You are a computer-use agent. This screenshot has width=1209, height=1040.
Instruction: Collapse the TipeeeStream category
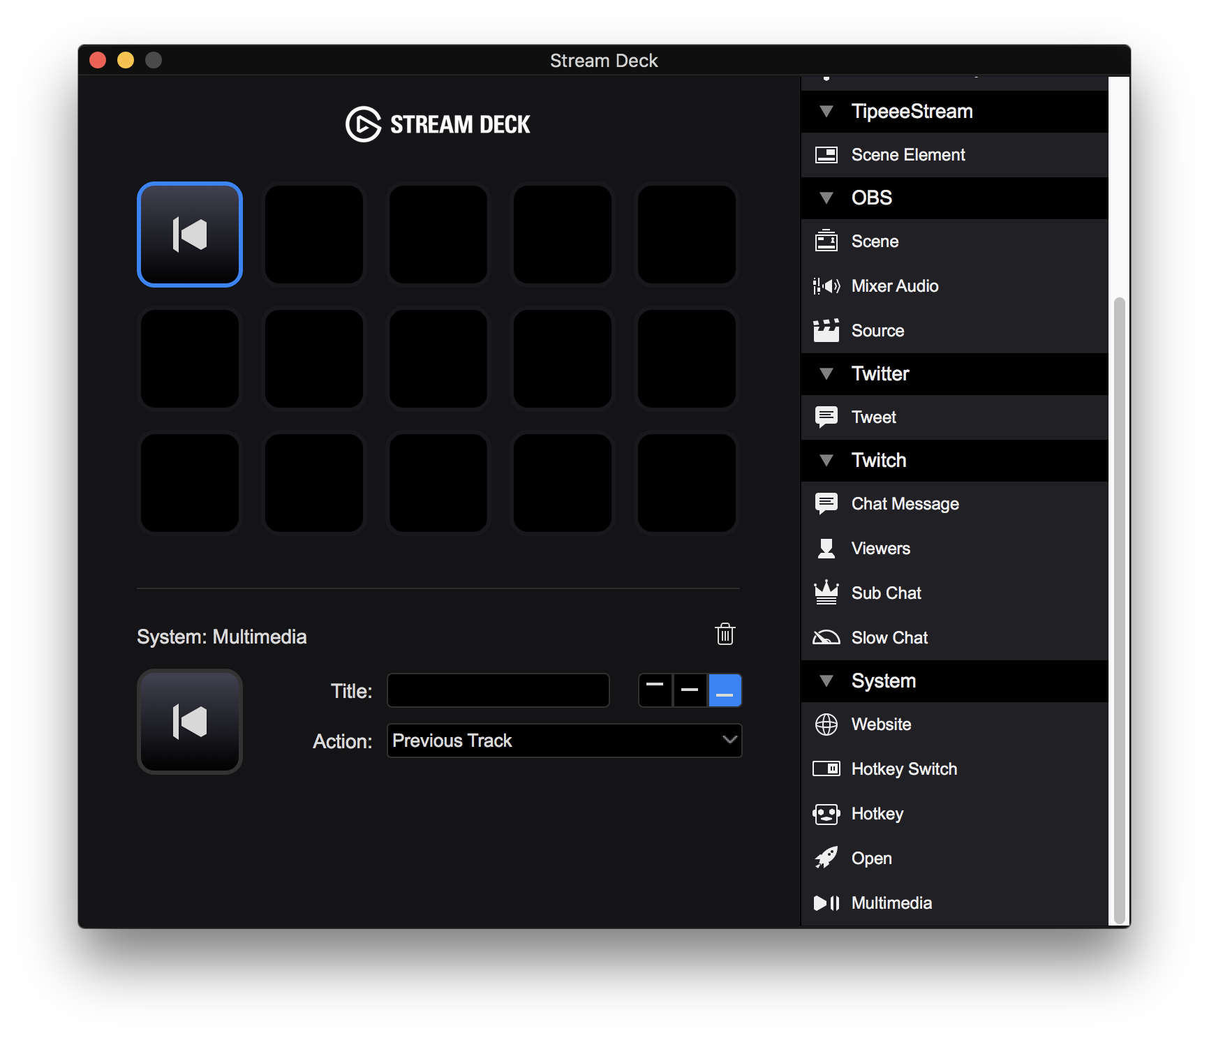pos(826,112)
